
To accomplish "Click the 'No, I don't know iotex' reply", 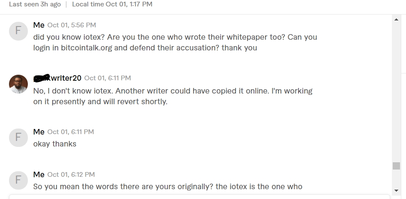I will [173, 96].
